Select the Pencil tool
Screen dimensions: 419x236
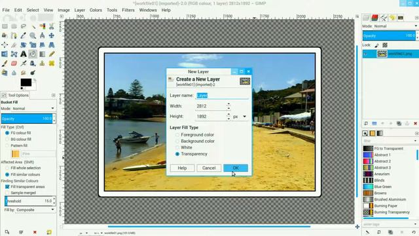[x=52, y=54]
